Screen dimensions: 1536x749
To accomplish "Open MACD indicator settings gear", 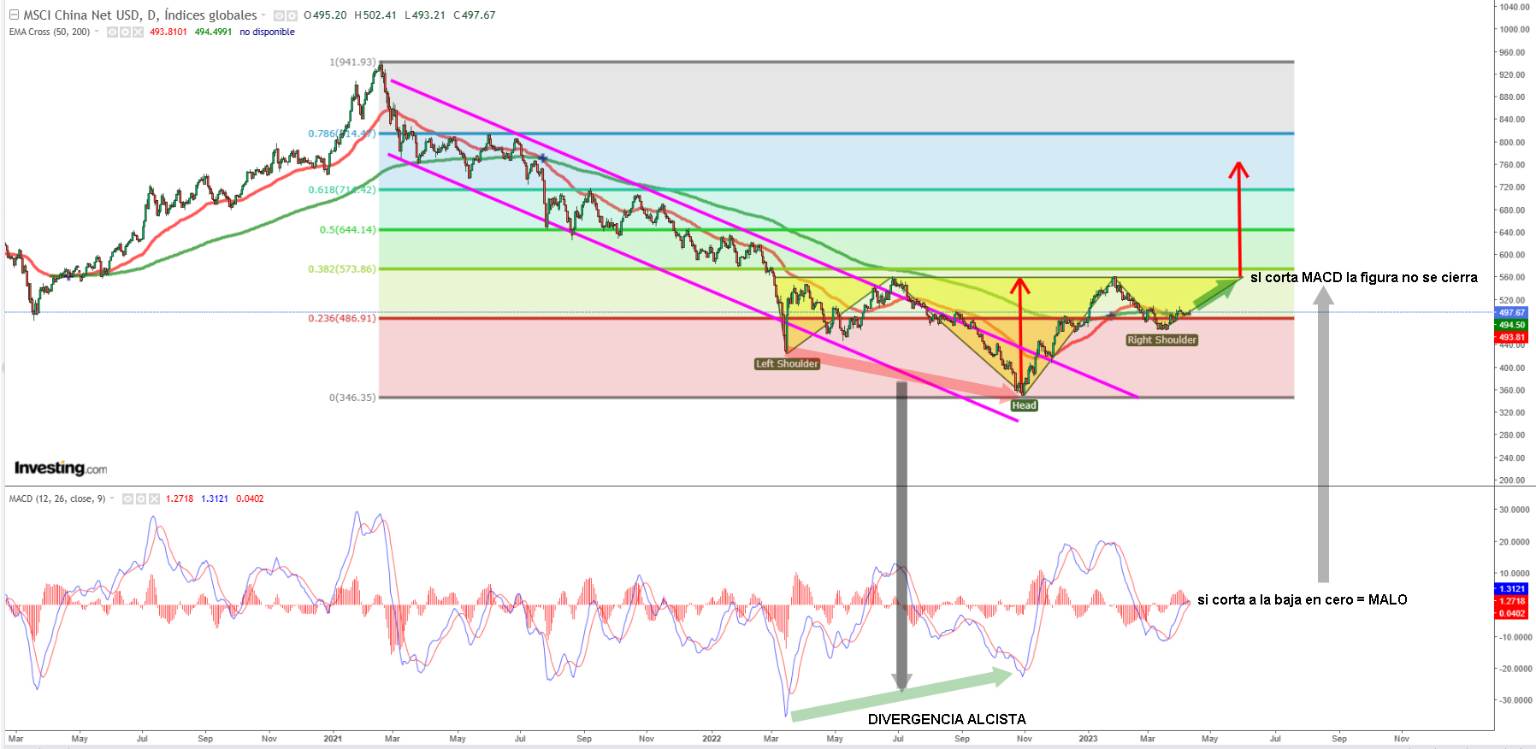I will [x=141, y=498].
